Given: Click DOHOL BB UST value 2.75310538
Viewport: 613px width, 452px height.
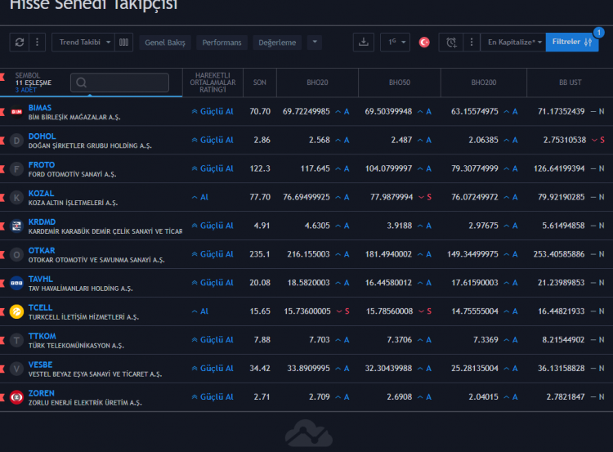Looking at the screenshot, I should (565, 141).
